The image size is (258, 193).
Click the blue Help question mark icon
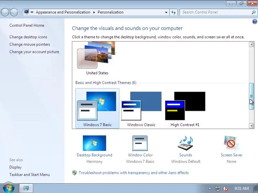[x=254, y=22]
